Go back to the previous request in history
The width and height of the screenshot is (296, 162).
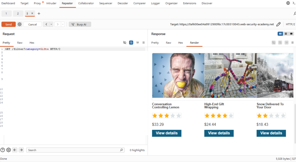46,24
